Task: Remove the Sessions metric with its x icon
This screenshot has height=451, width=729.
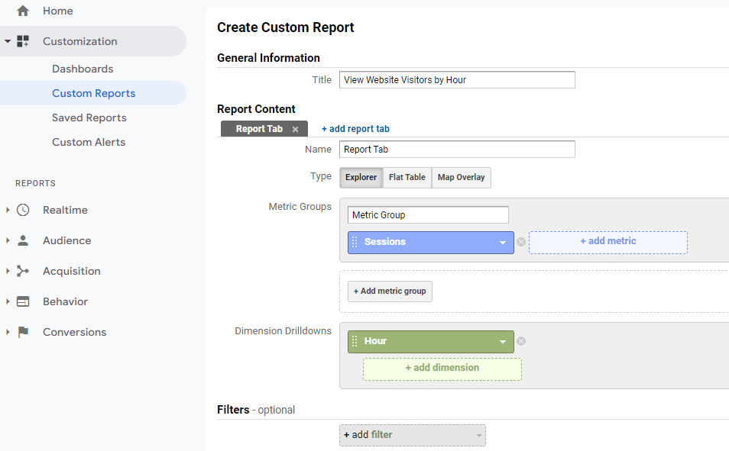Action: tap(521, 242)
